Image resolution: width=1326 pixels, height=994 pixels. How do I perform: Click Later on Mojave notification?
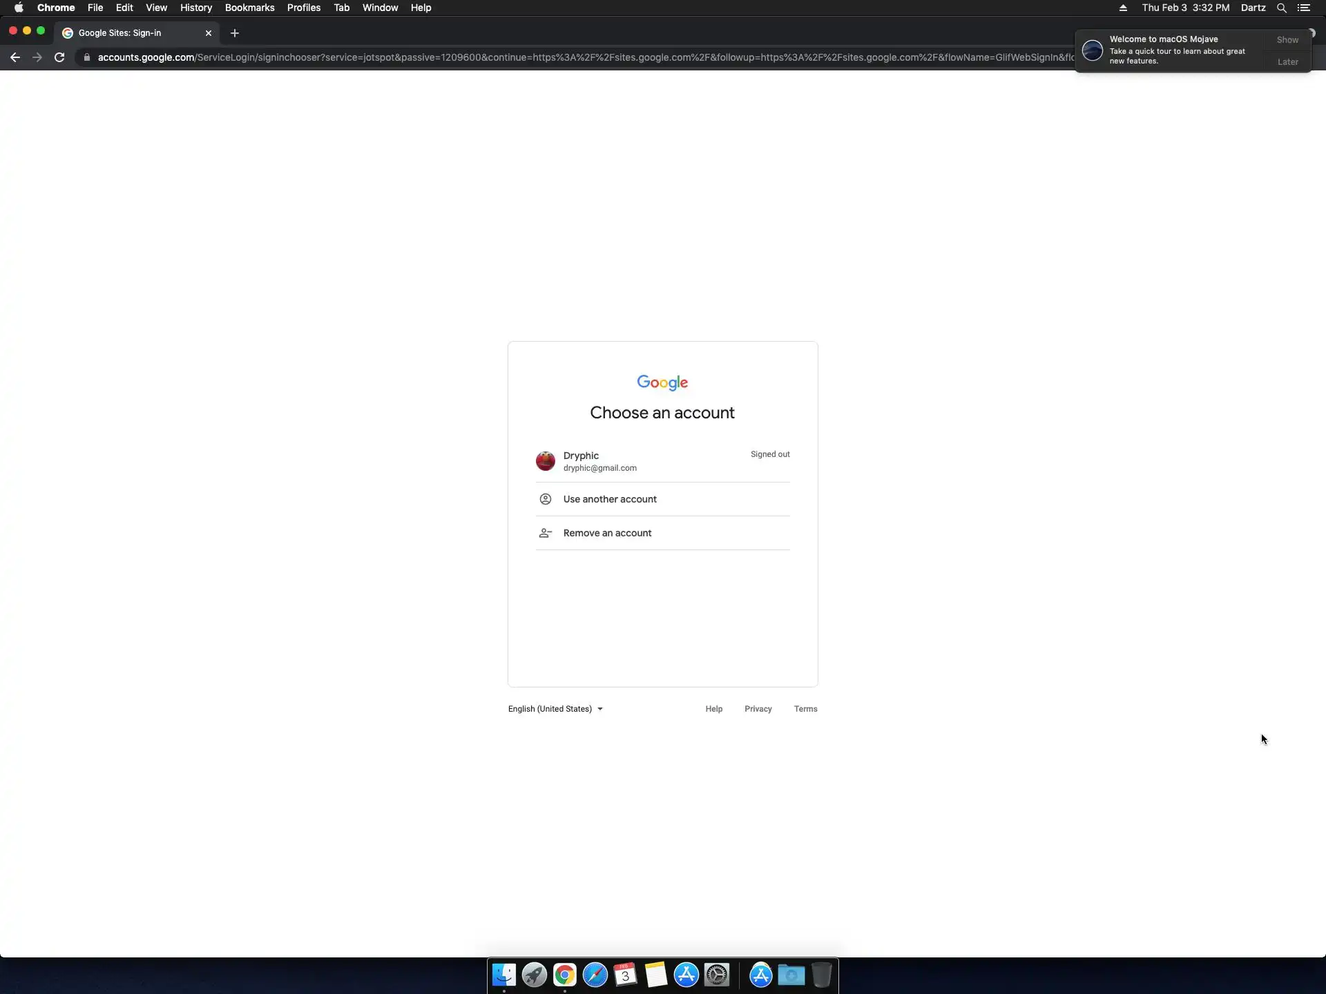1287,62
